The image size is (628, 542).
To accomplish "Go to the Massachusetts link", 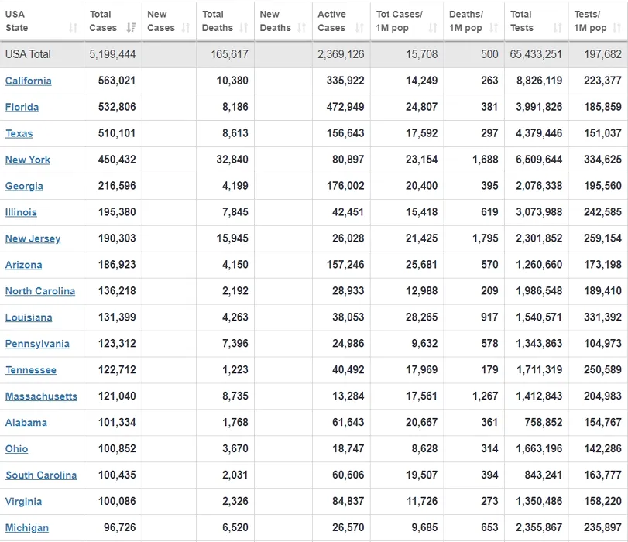I will tap(41, 397).
